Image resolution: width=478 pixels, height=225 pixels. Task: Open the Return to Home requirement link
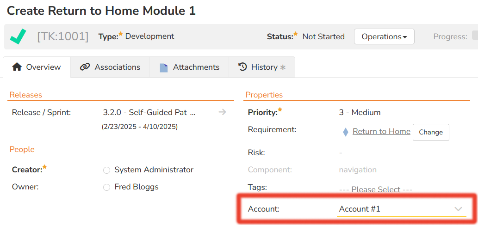tap(381, 131)
